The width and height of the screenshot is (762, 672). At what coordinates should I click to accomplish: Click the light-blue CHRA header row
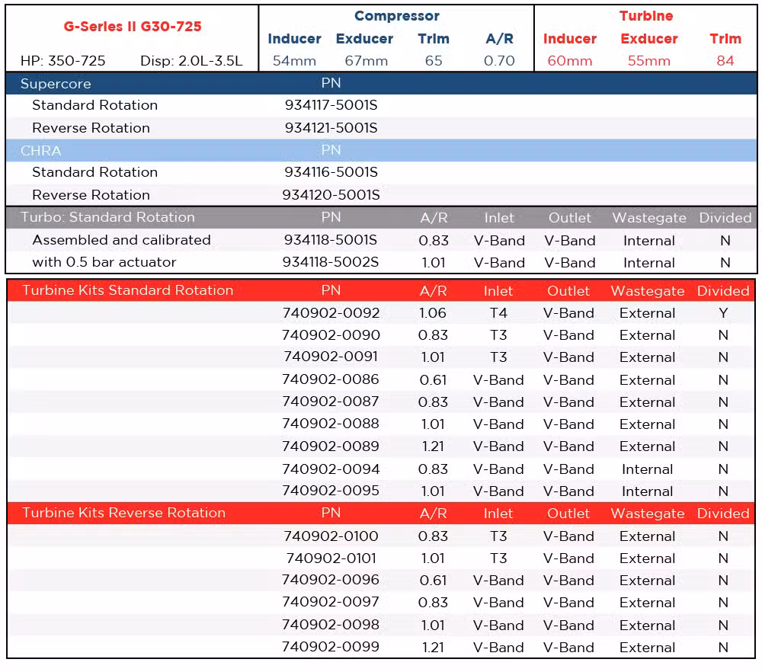381,150
